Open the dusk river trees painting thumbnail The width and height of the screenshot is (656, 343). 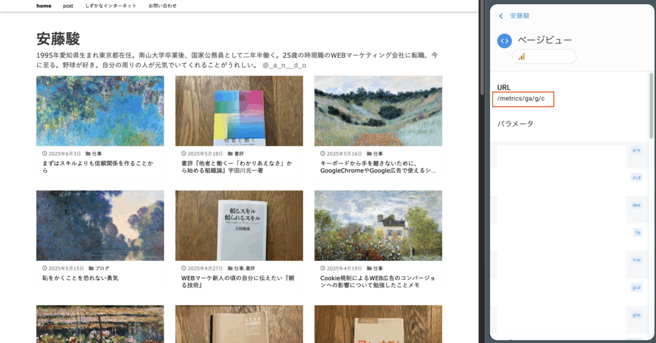[100, 226]
